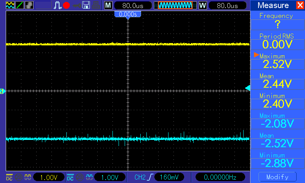Select the yellow Maximum 2.52V measurement
The image size is (305, 183).
278,61
